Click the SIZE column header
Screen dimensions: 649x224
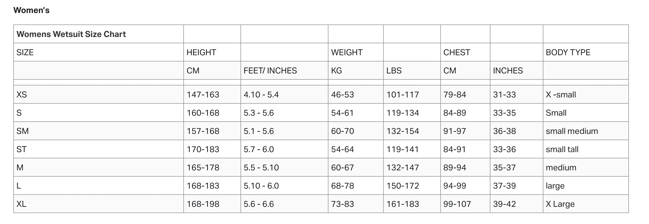pyautogui.click(x=99, y=52)
